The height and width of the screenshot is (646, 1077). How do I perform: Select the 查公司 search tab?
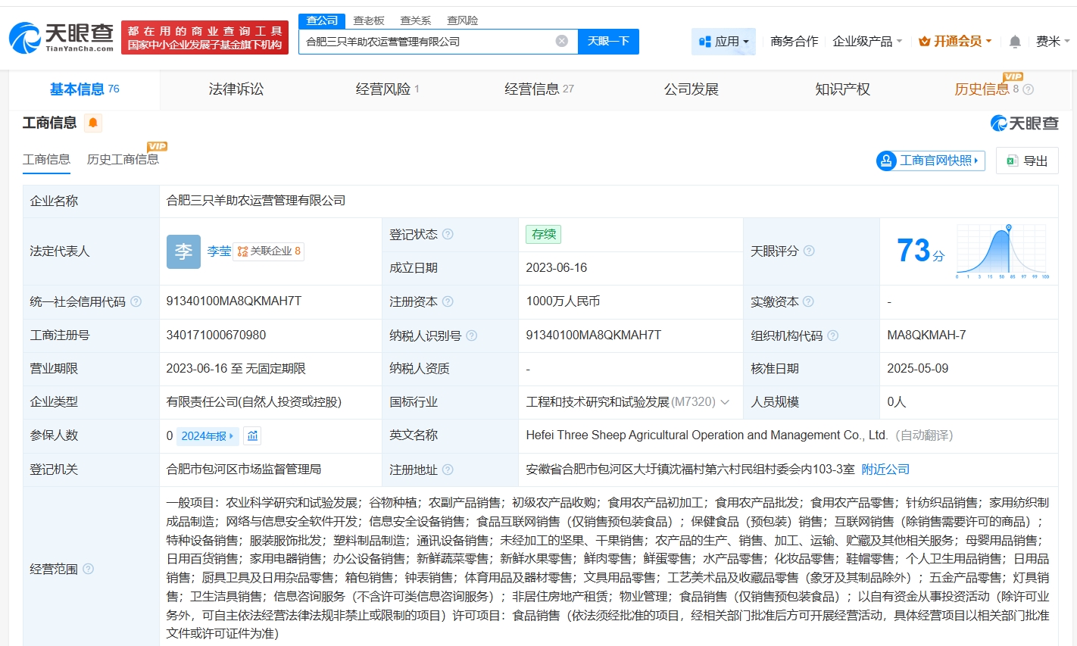pos(322,20)
